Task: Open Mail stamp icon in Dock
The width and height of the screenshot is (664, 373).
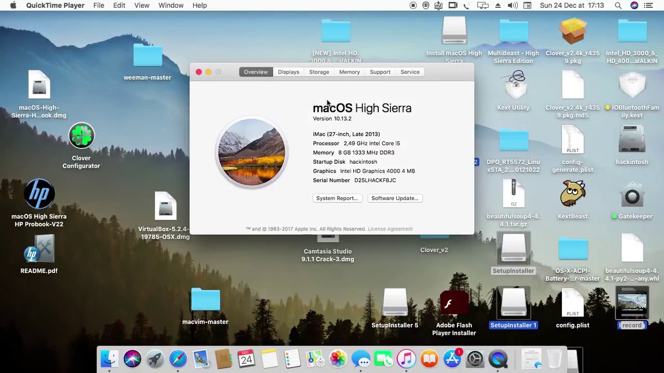Action: 201,358
